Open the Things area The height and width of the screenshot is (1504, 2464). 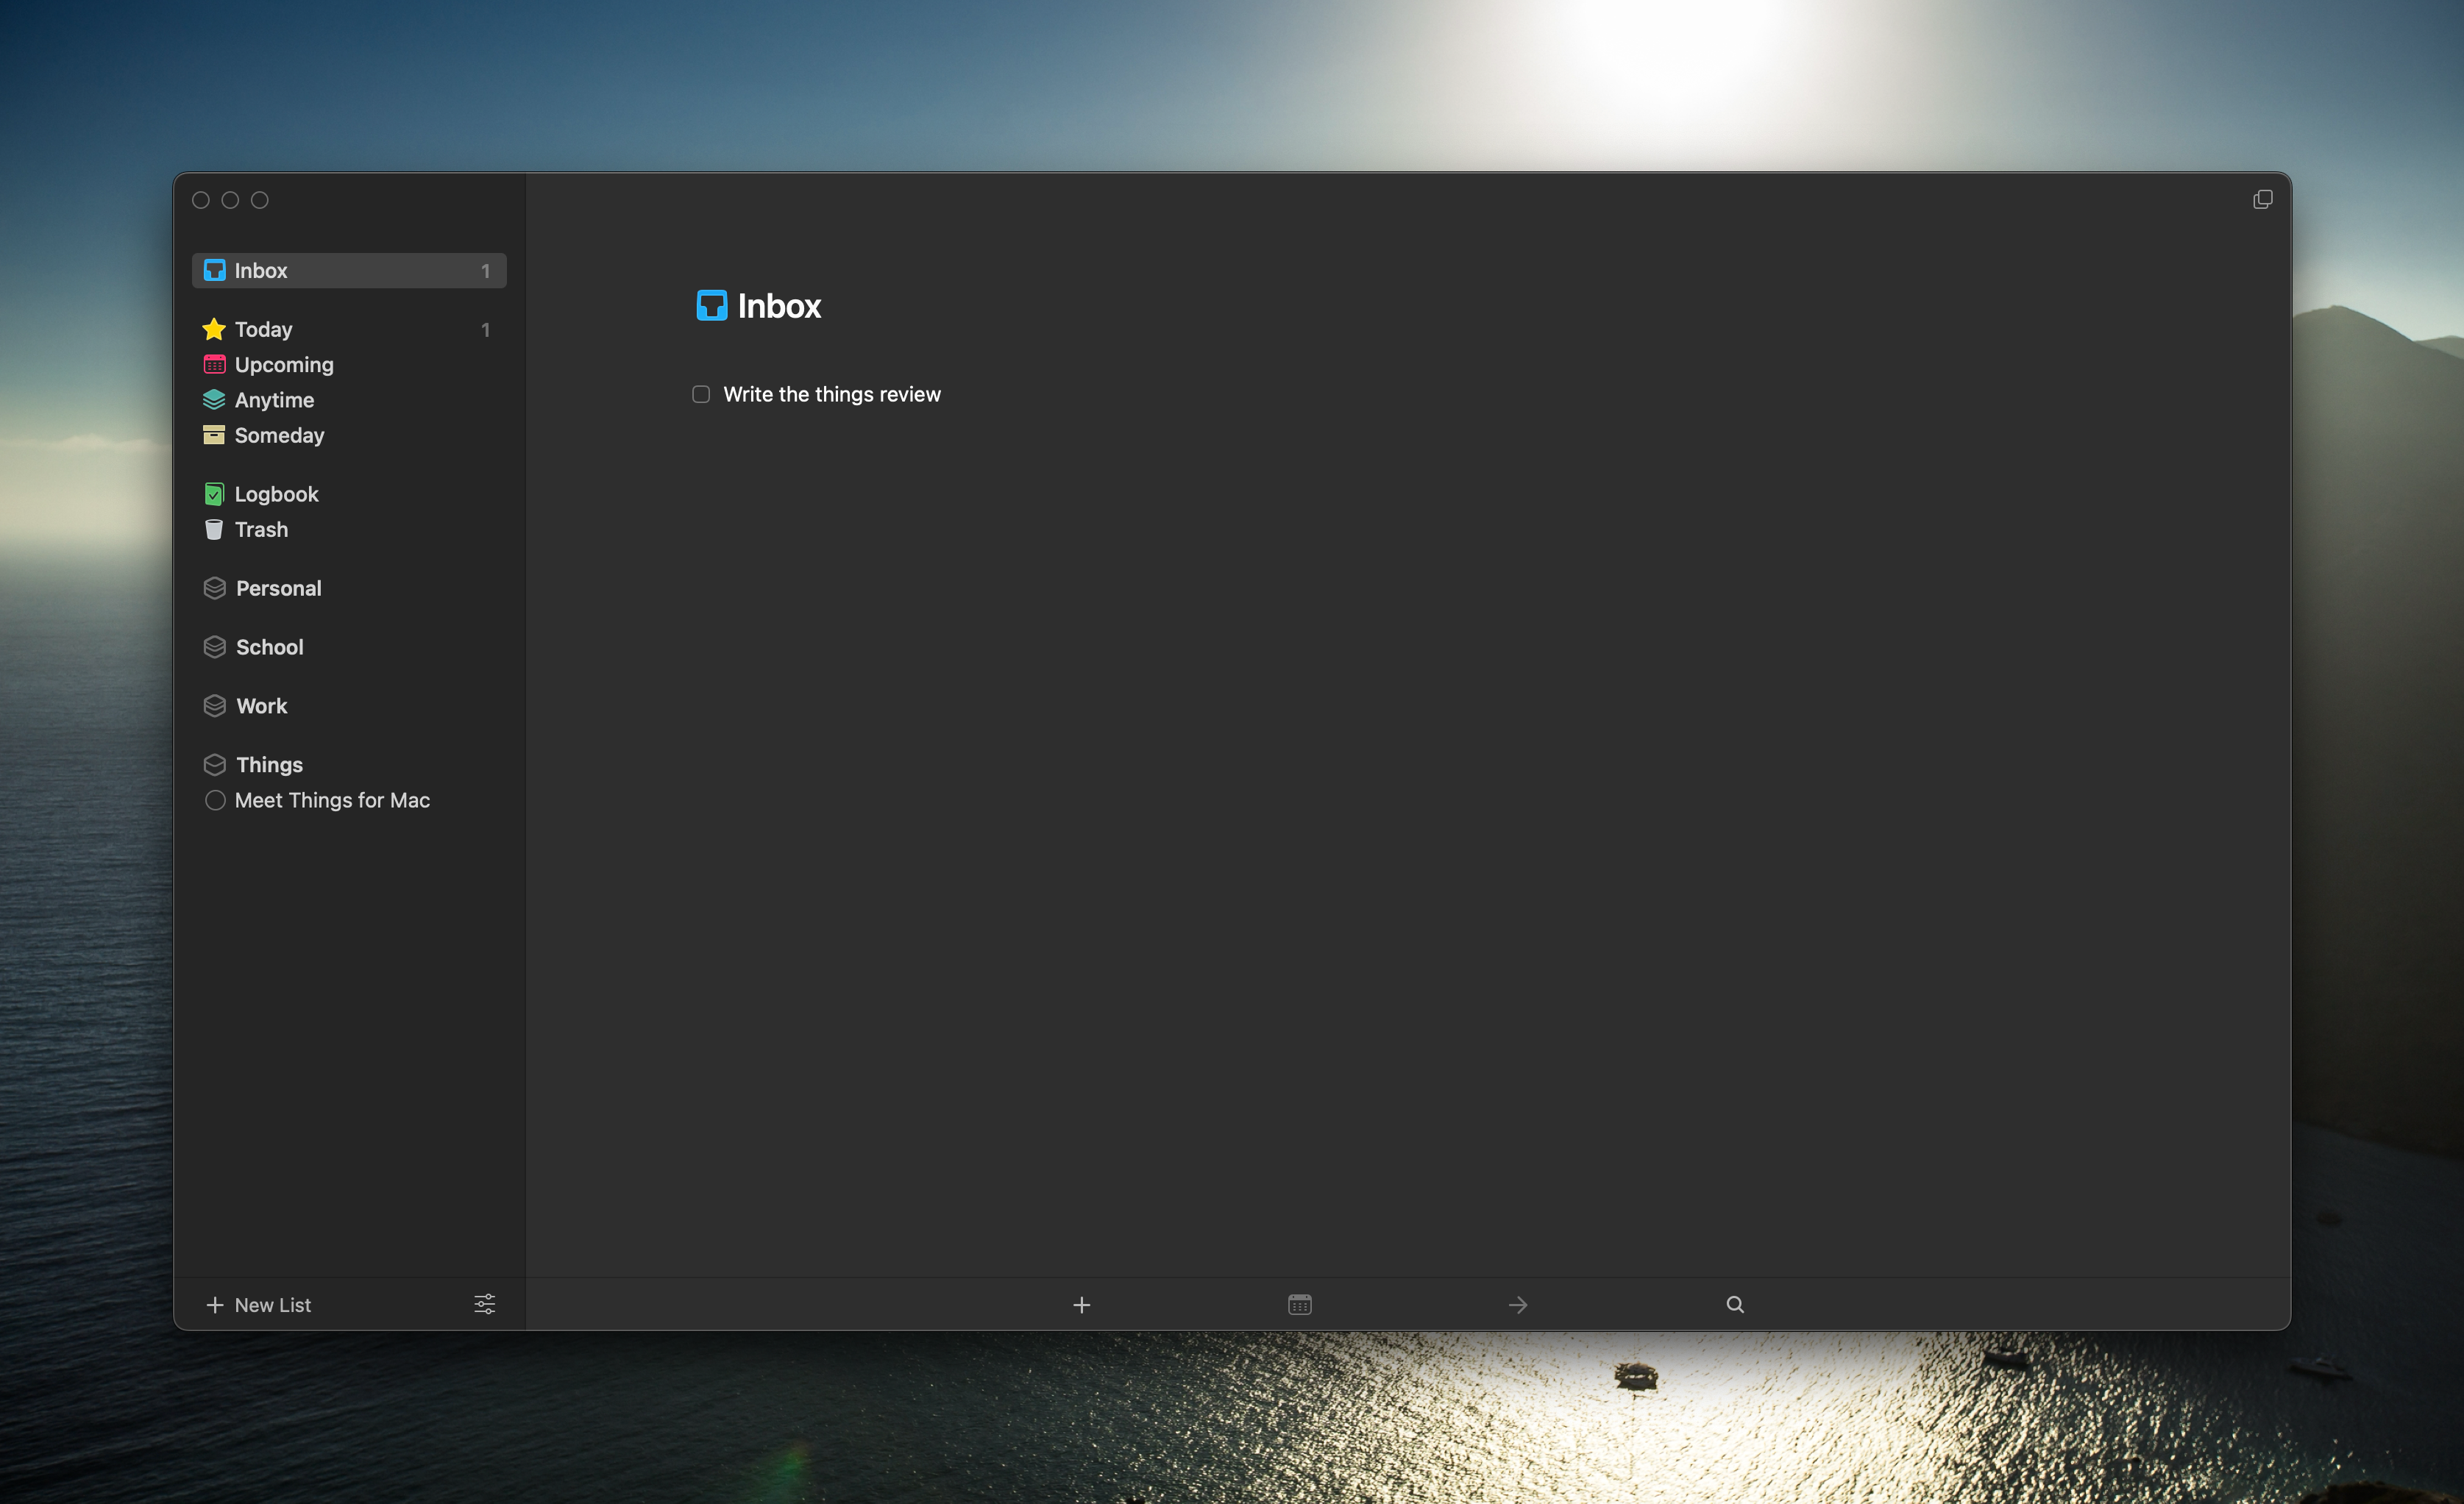pos(269,764)
